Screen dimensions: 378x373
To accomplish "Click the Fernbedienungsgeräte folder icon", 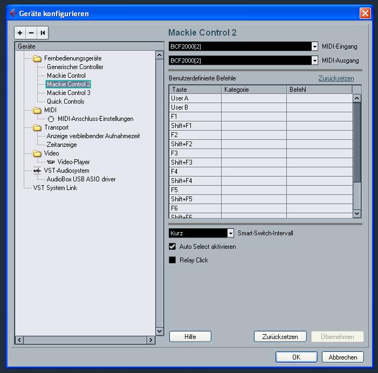I will [37, 58].
